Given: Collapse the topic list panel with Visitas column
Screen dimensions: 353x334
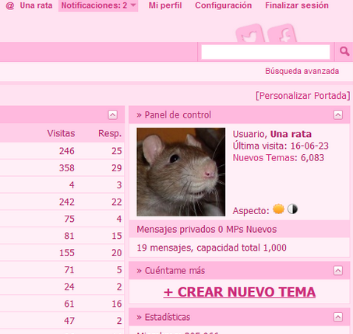Looking at the screenshot, I should coord(112,114).
